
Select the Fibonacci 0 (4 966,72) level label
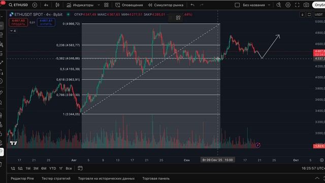point(71,24)
